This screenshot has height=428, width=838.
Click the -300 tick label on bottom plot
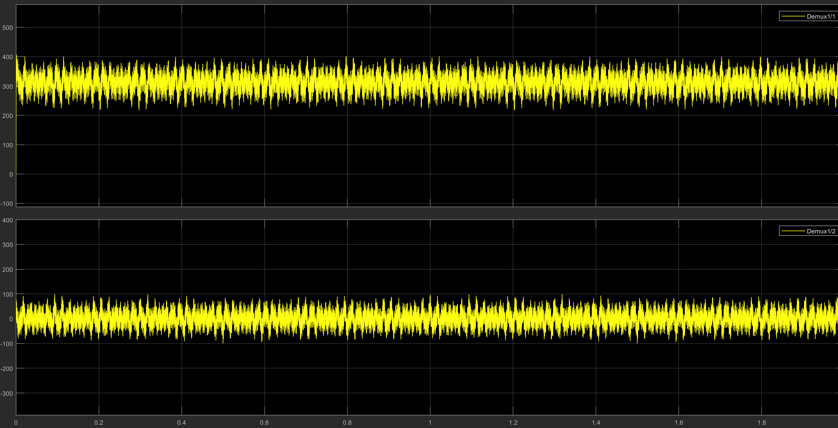click(x=7, y=393)
